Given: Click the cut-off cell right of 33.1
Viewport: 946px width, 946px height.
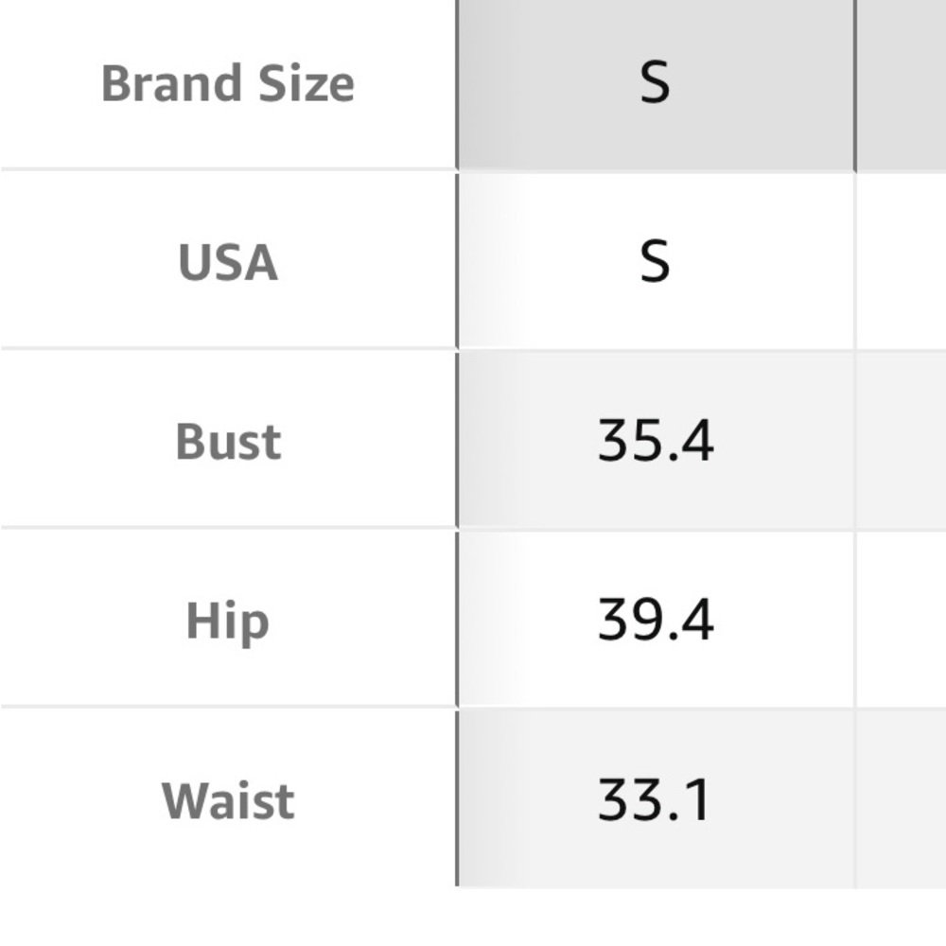Looking at the screenshot, I should pos(902,801).
